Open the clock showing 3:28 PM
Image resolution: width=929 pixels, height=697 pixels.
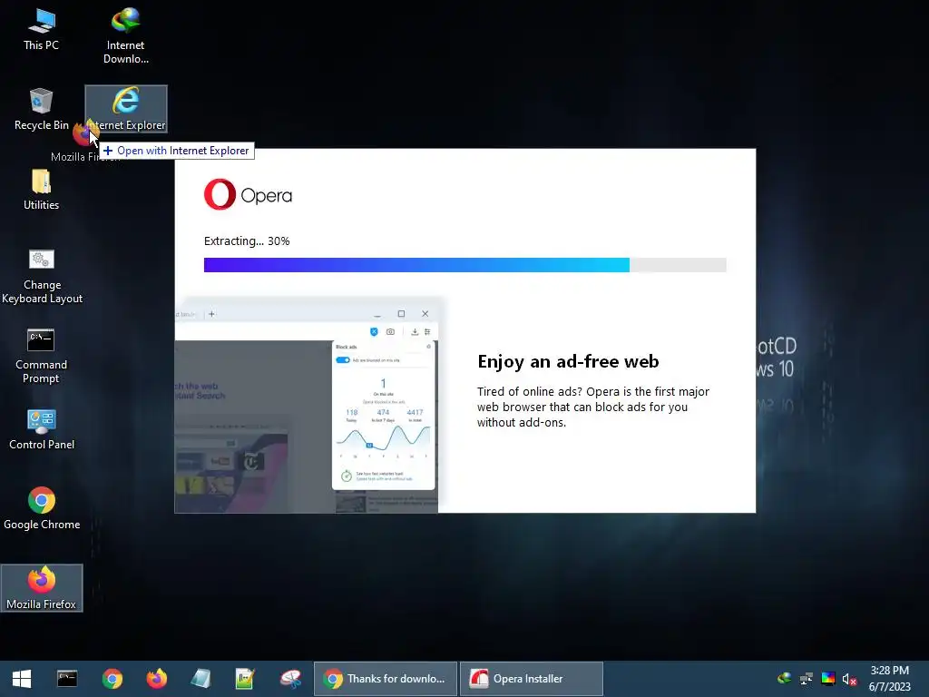[x=889, y=679]
